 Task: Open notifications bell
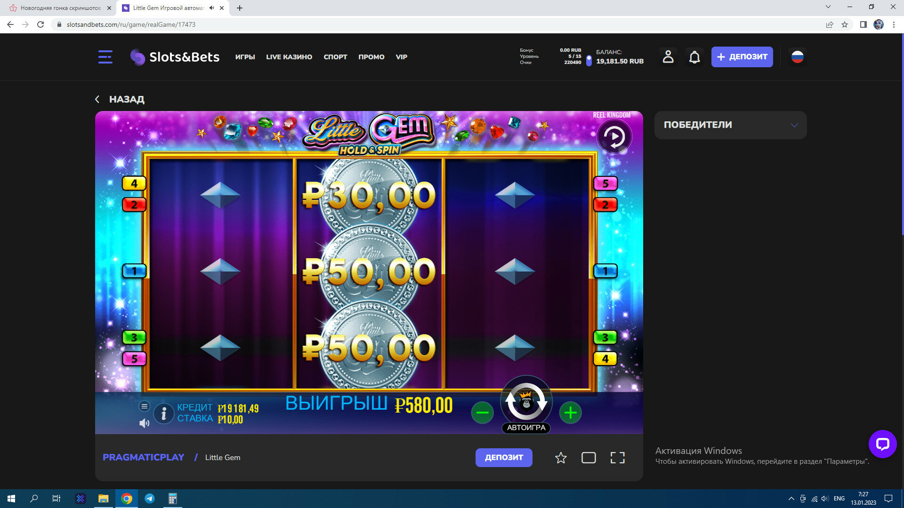tap(694, 57)
